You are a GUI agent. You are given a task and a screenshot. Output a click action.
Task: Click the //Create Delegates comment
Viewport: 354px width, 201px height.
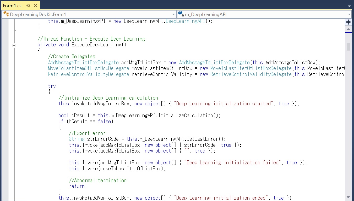click(72, 56)
